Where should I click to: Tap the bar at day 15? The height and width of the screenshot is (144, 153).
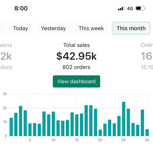coord(77,125)
